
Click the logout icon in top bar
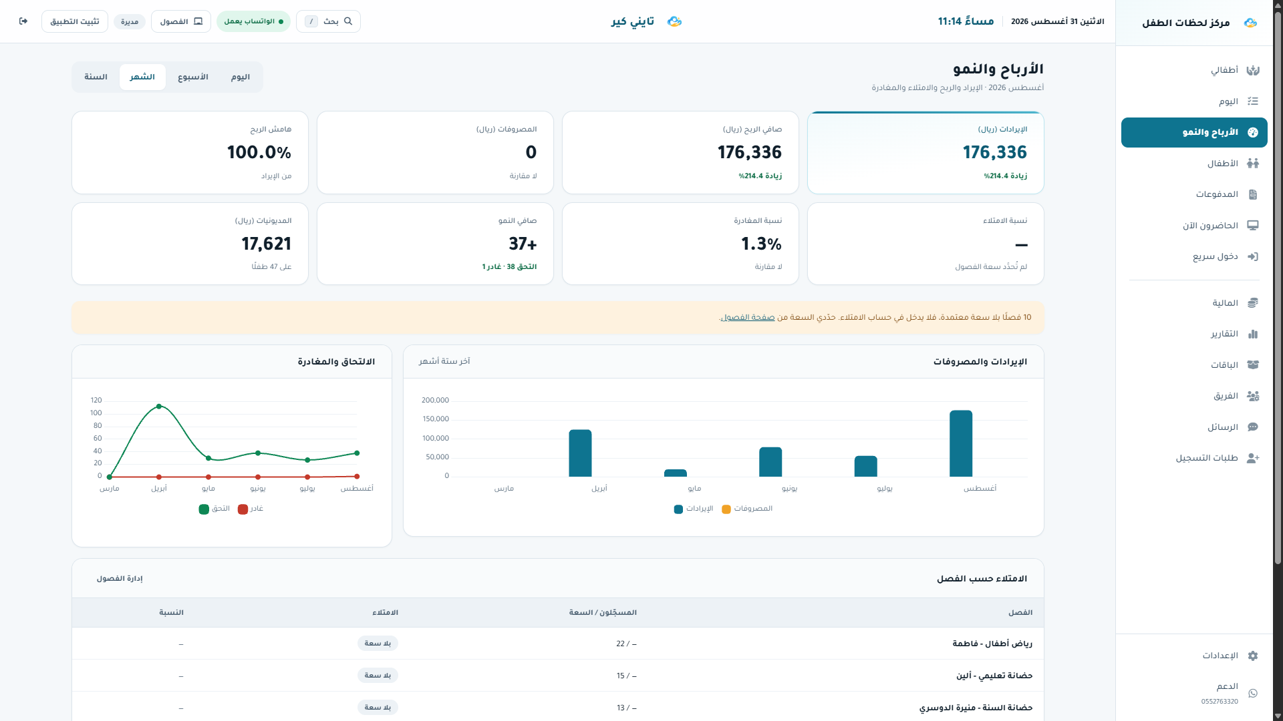click(23, 21)
